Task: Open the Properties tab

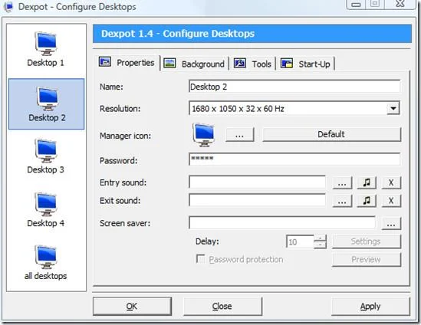Action: point(127,63)
